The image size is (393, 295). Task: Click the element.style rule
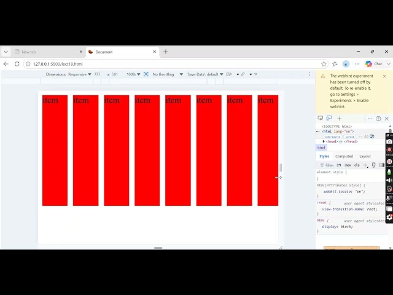332,172
